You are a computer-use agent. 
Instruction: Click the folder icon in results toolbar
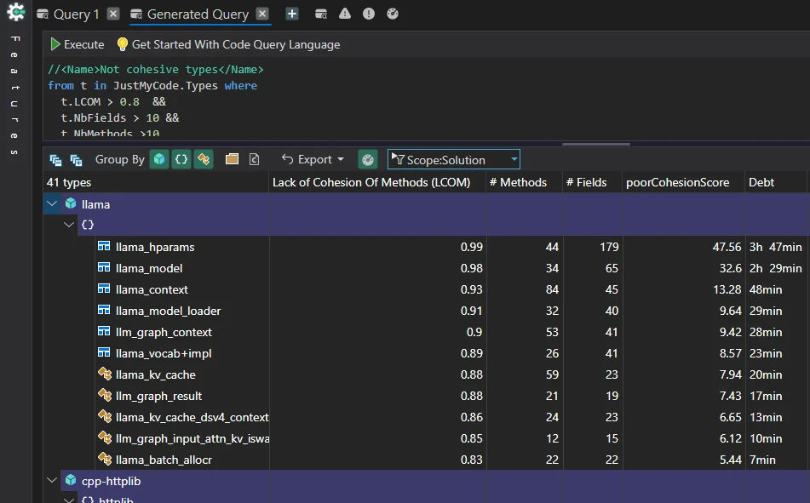coord(232,159)
